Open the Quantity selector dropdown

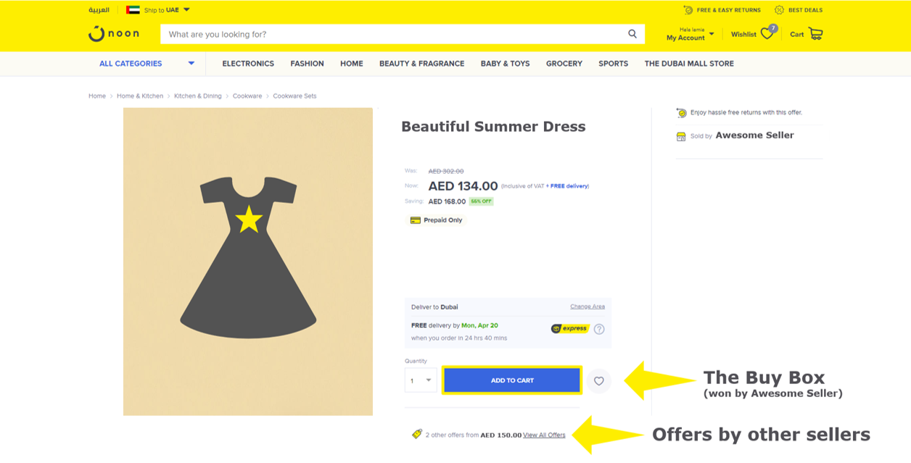[421, 380]
